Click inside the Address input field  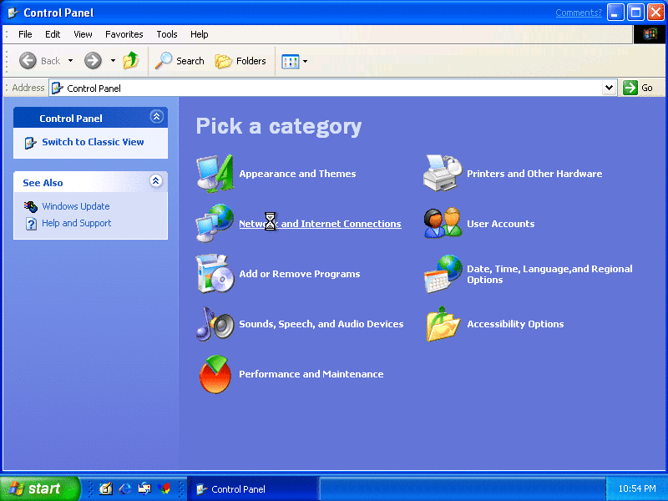(332, 88)
